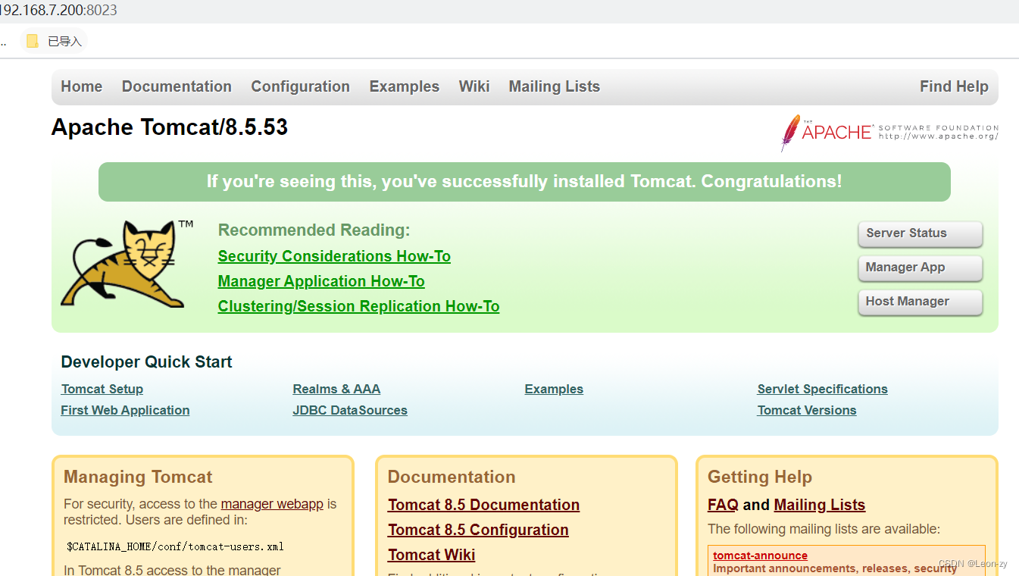This screenshot has height=576, width=1019.
Task: Open the Configuration nav item
Action: point(301,86)
